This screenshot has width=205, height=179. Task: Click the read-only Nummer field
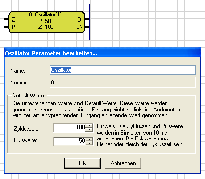pos(123,83)
